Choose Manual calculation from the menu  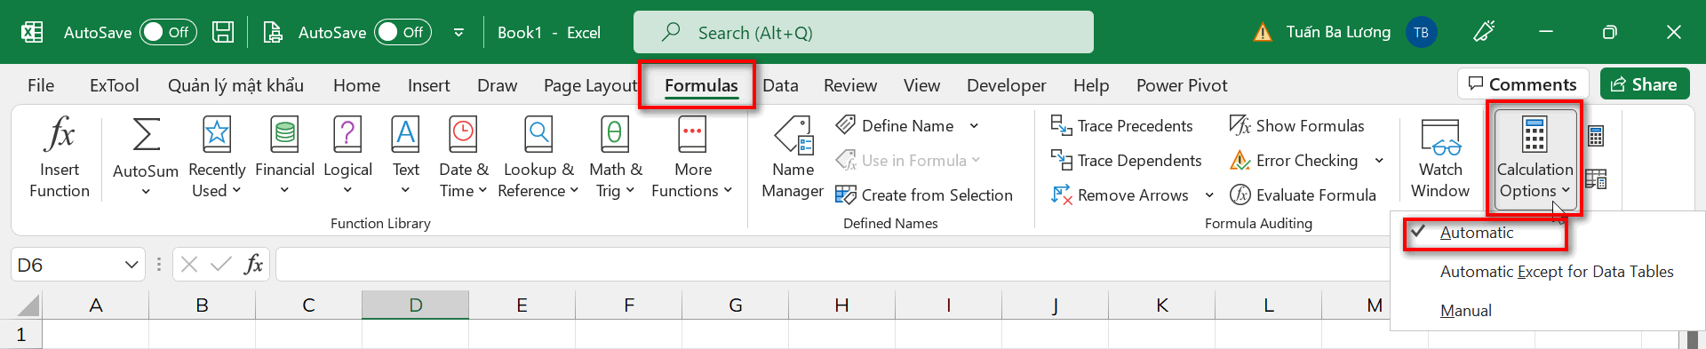(x=1465, y=311)
